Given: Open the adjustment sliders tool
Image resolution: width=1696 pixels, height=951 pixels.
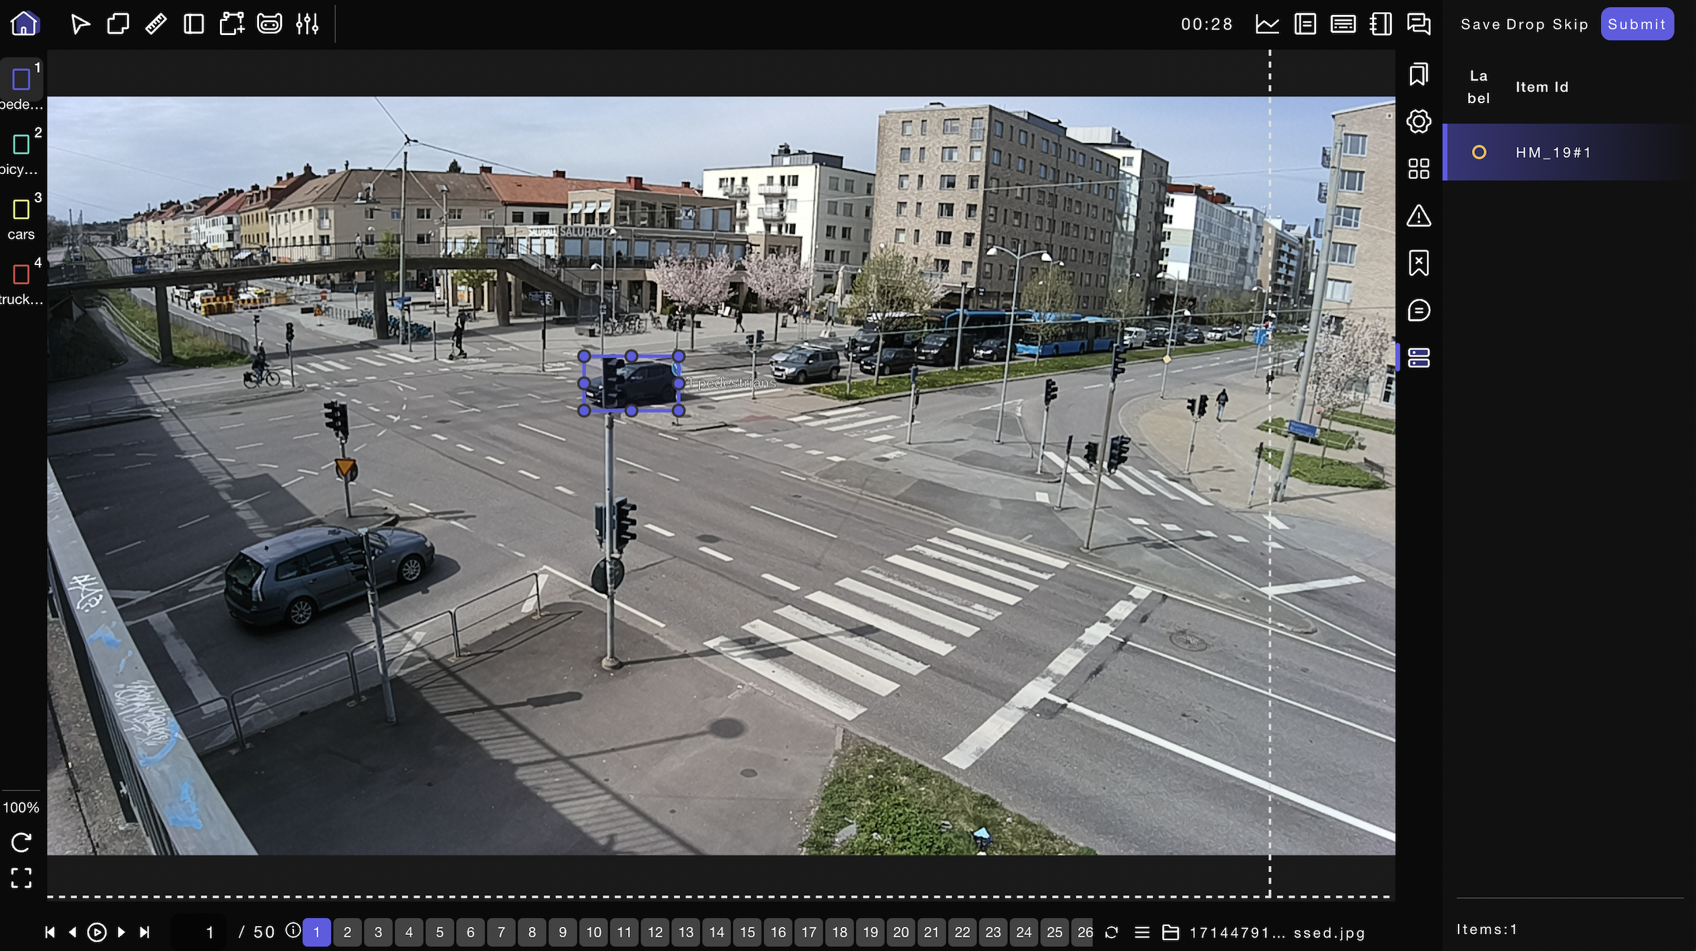Looking at the screenshot, I should [307, 24].
